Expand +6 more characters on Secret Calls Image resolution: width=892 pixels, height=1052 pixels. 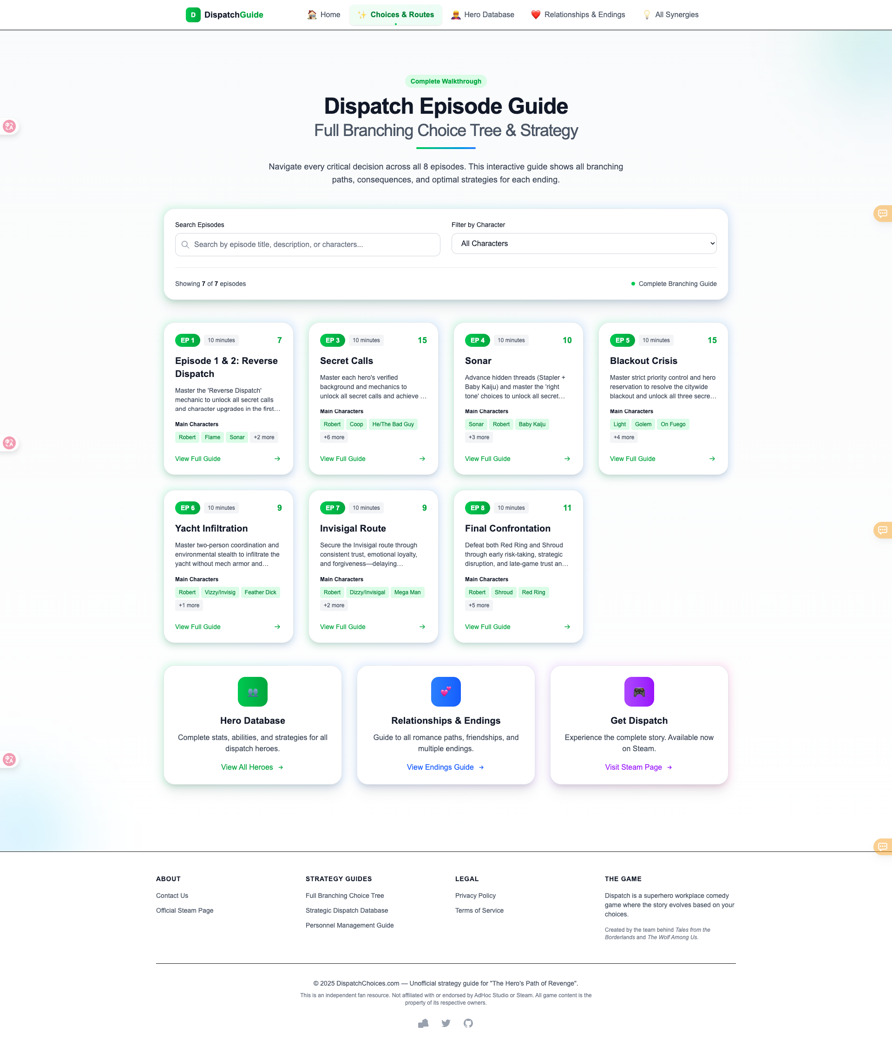[334, 437]
